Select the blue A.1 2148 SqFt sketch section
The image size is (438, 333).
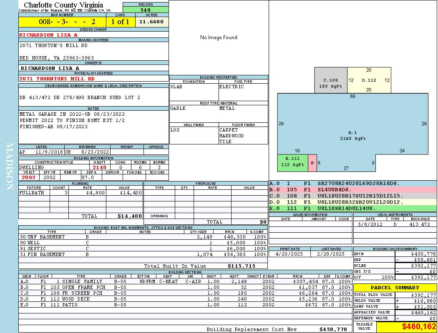(352, 132)
